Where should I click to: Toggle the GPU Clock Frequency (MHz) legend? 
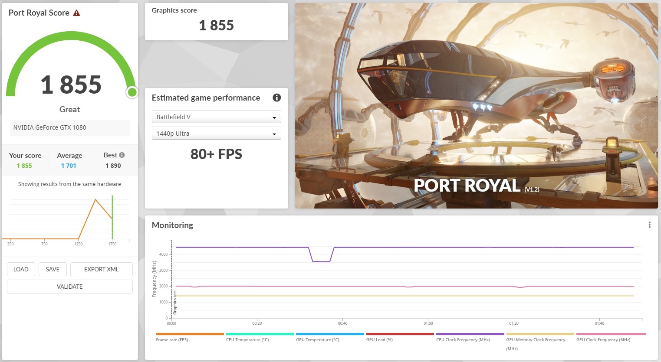[610, 338]
